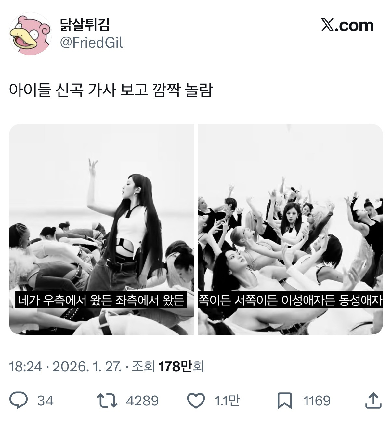The height and width of the screenshot is (425, 392).
Task: Like the post with the heart icon
Action: click(197, 401)
